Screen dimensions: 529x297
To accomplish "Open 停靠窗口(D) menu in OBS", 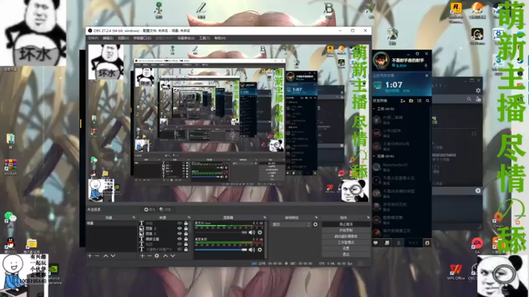I will (x=142, y=38).
